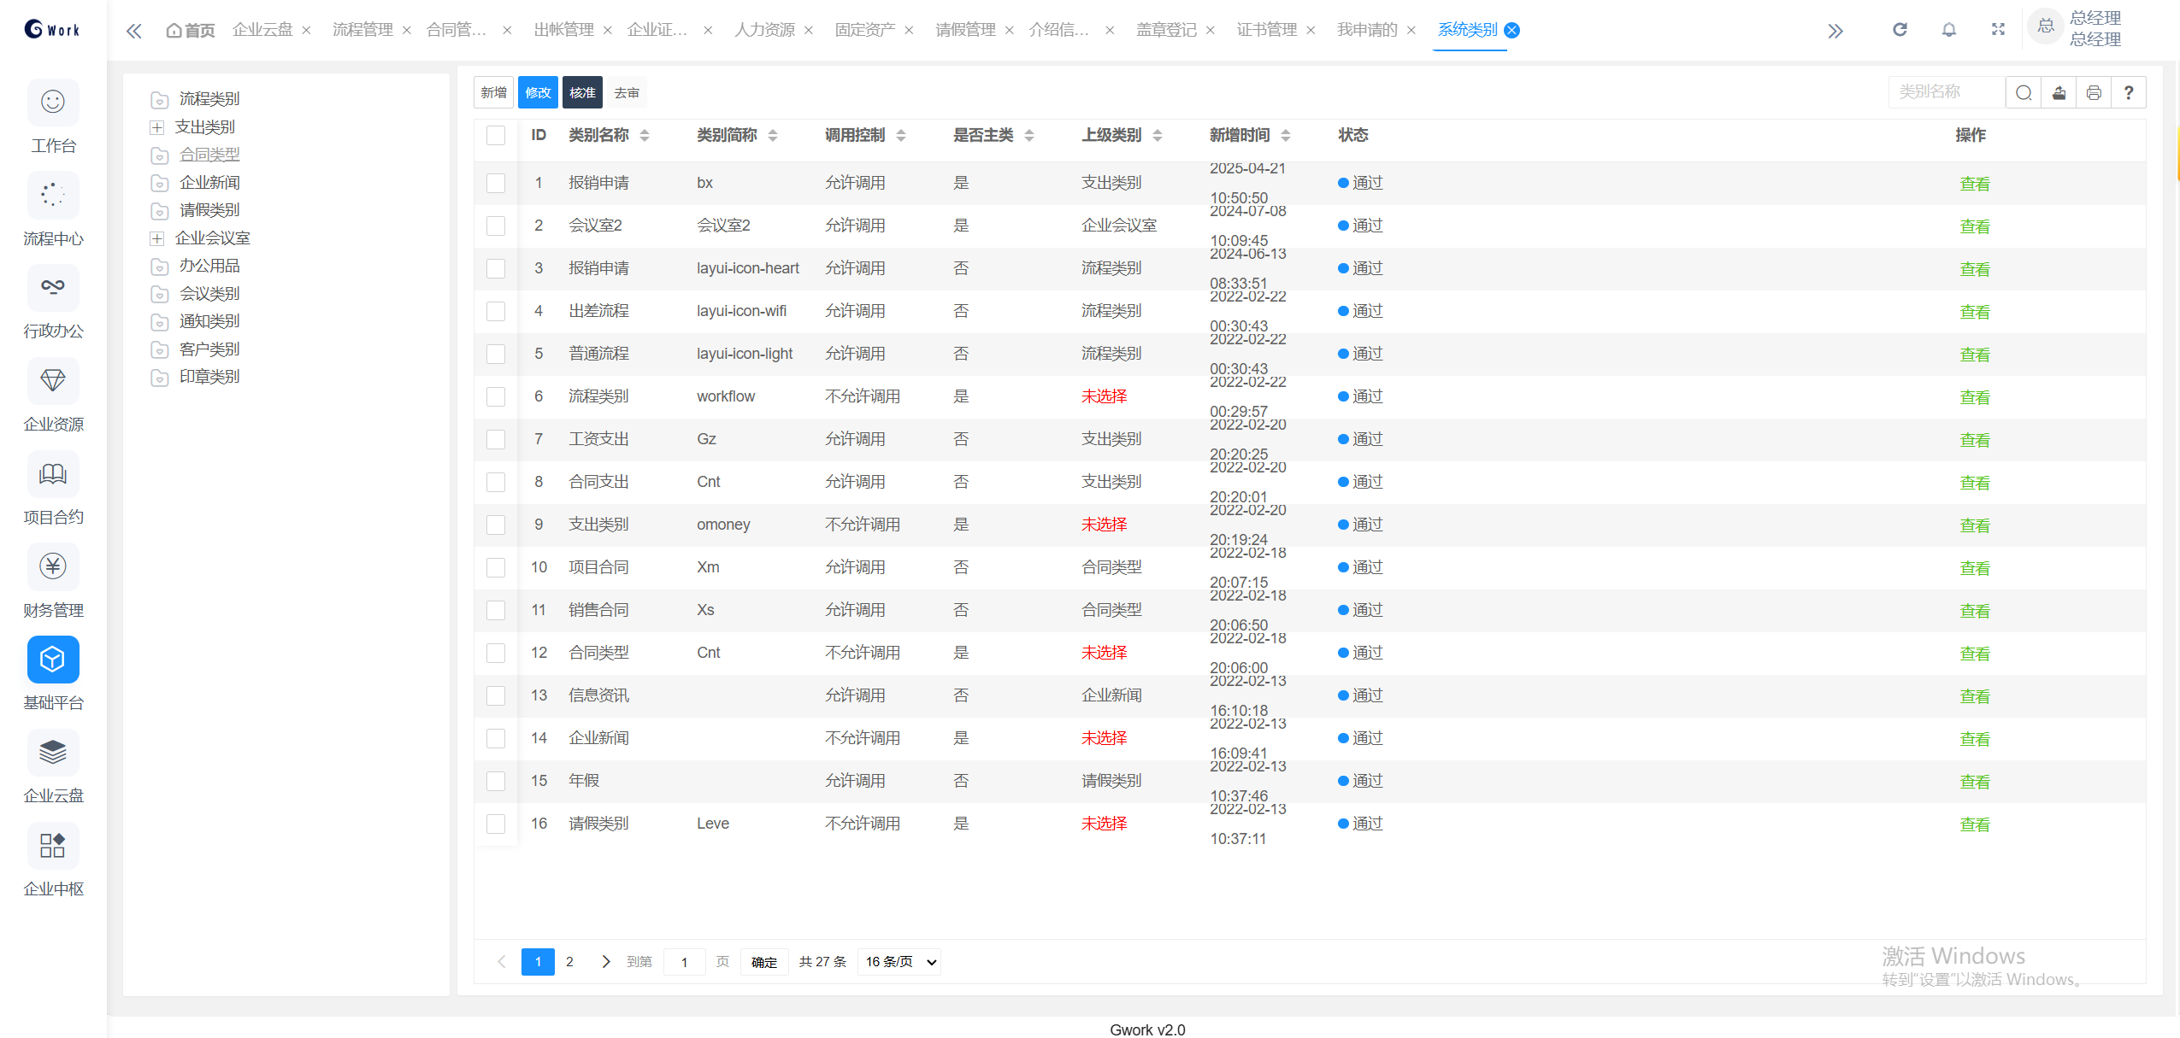The width and height of the screenshot is (2180, 1038).
Task: Switch to the 盖章登记 tab
Action: [x=1166, y=30]
